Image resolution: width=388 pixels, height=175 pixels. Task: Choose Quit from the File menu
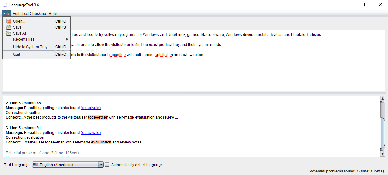pos(36,55)
